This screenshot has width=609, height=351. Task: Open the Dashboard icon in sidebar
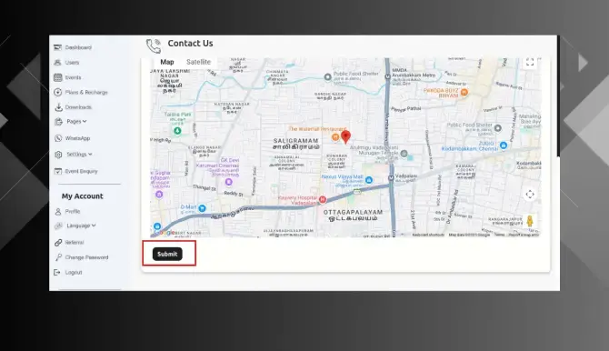tap(57, 47)
